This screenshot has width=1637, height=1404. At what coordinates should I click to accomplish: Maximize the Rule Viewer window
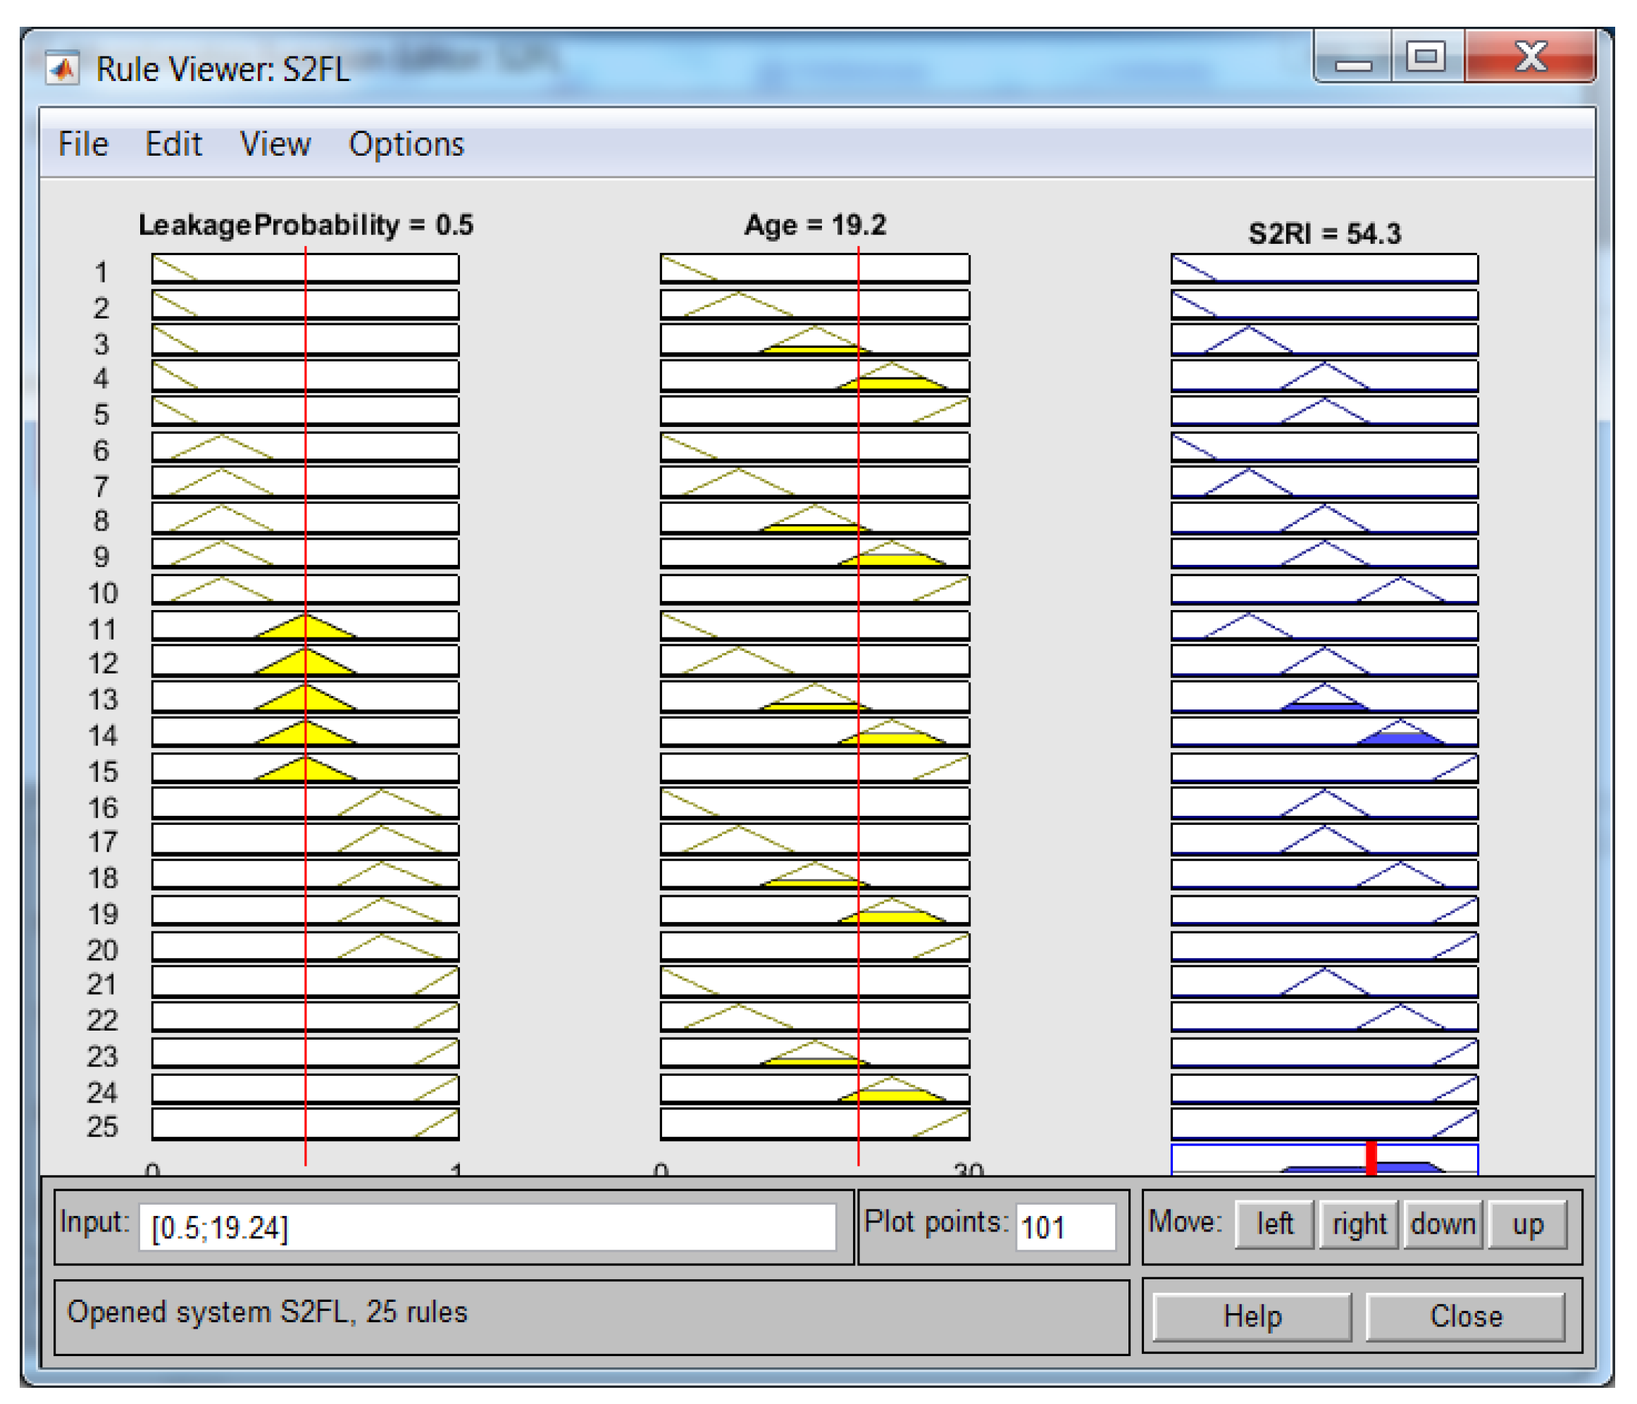point(1426,57)
